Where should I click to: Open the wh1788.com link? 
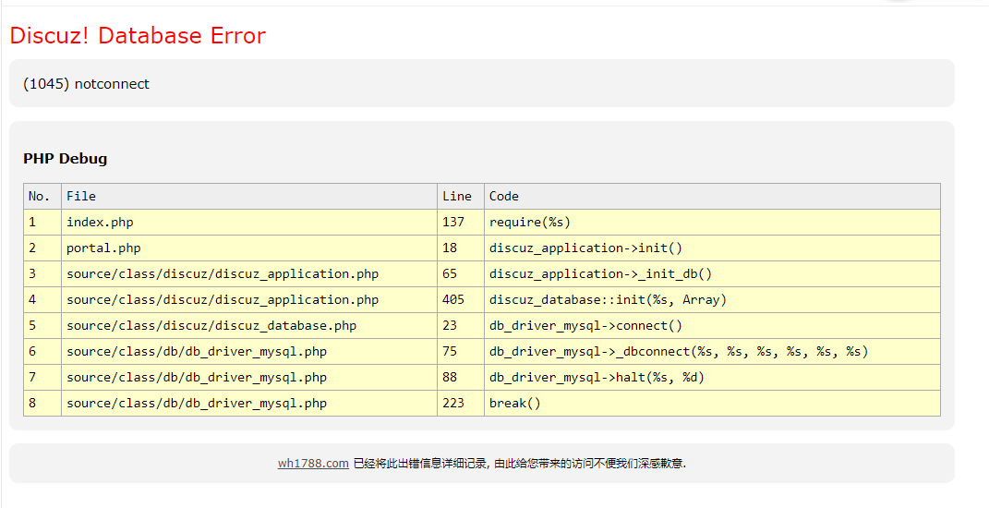point(313,463)
